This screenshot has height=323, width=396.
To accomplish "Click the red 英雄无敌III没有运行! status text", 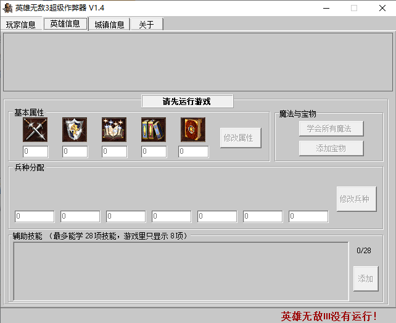I will (329, 316).
